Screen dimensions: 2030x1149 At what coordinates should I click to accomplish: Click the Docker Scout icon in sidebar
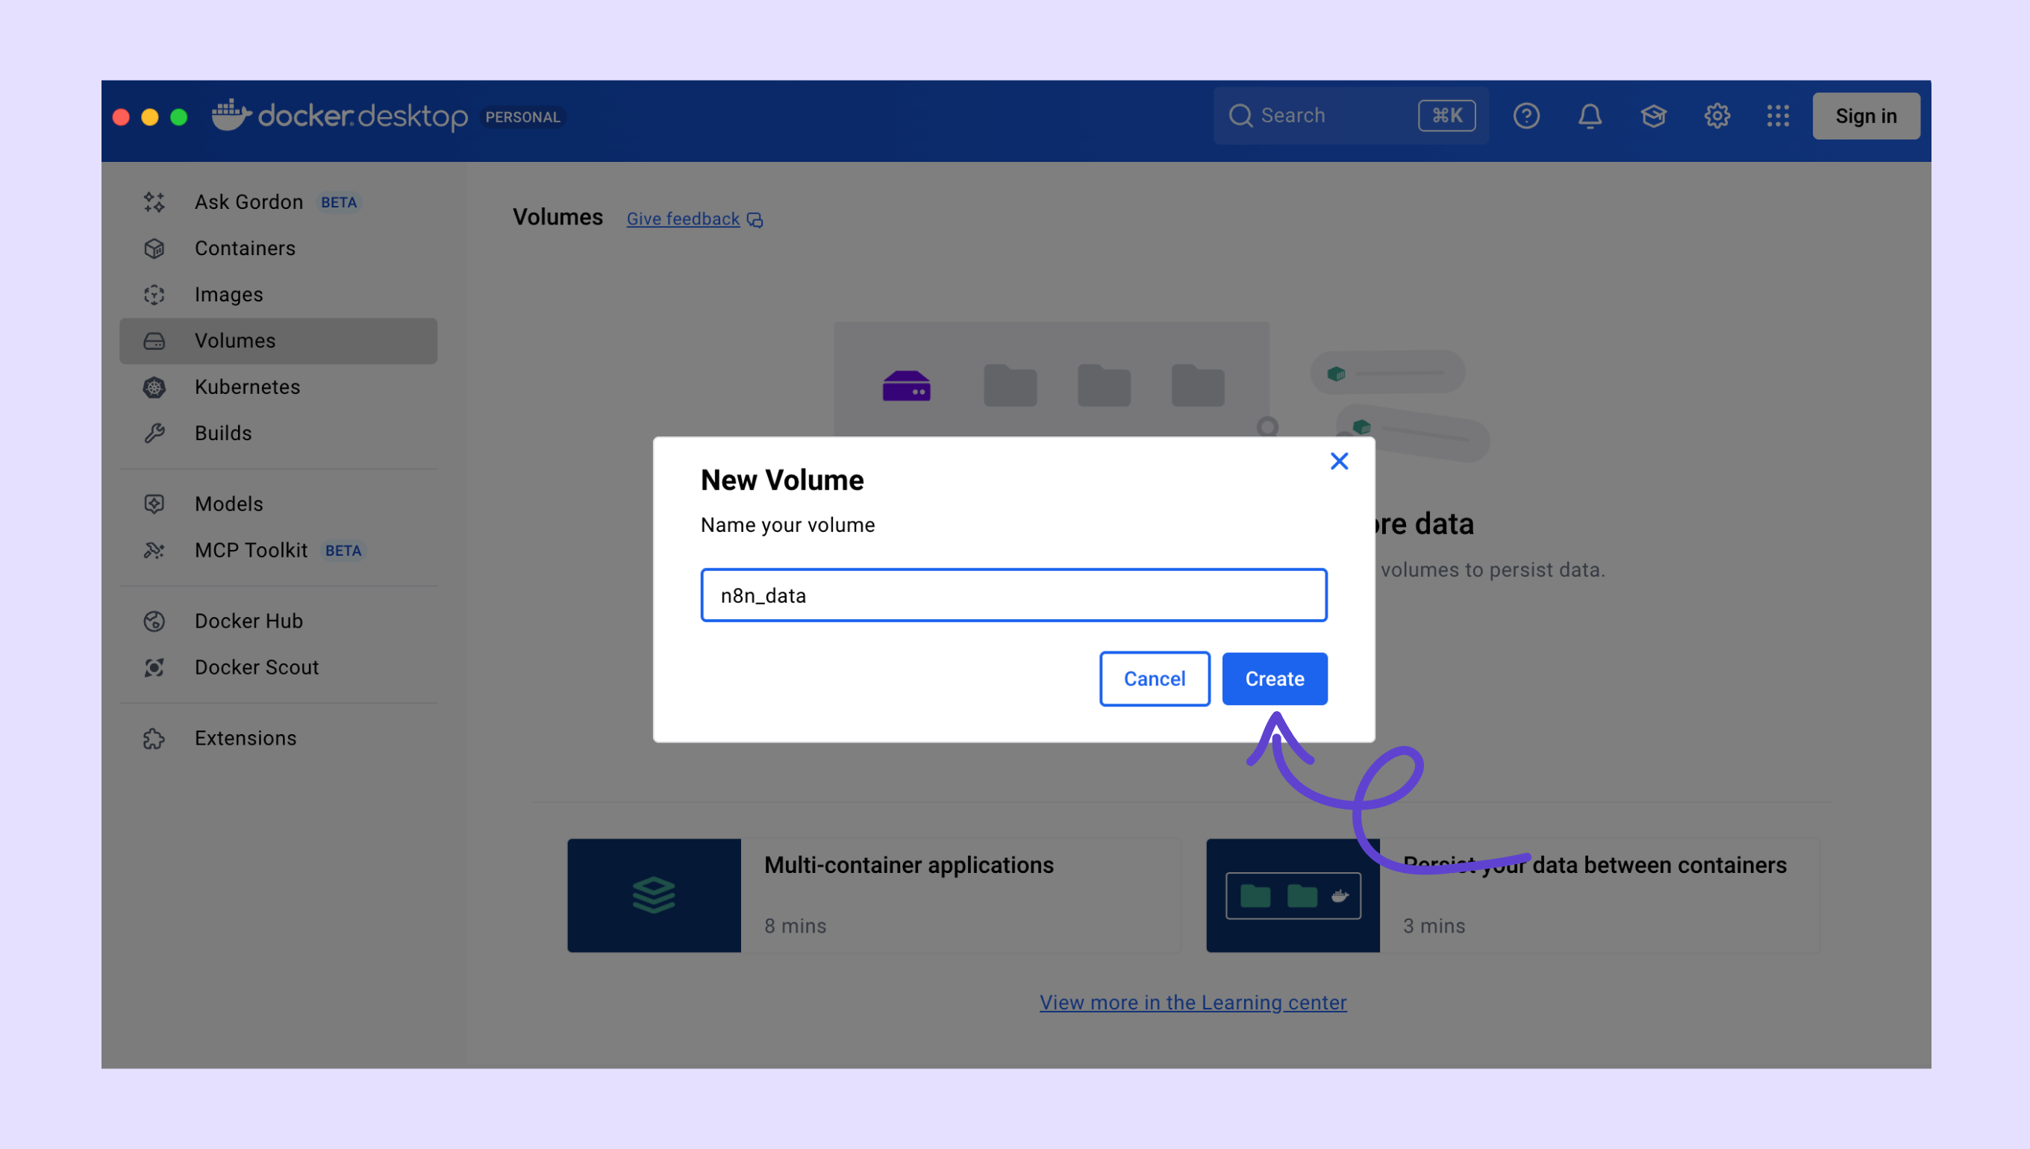(154, 668)
